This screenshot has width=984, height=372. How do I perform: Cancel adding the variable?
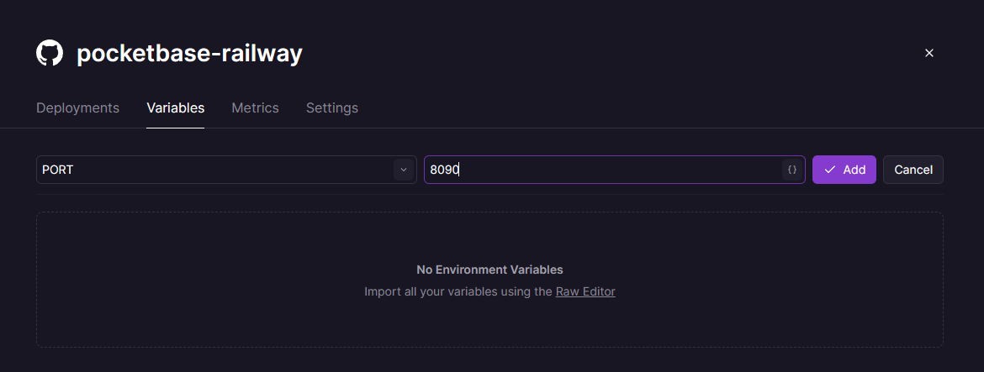[x=913, y=170]
